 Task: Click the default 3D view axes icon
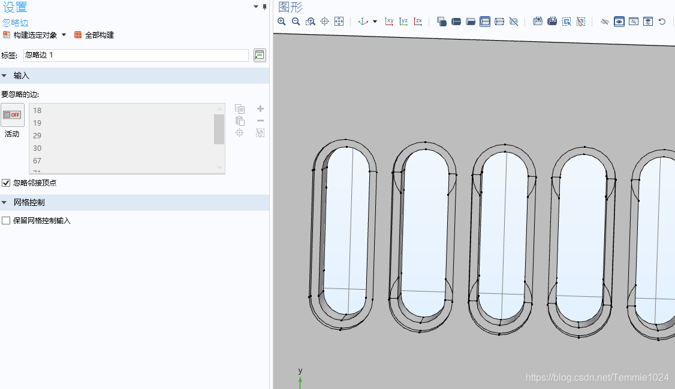[363, 22]
